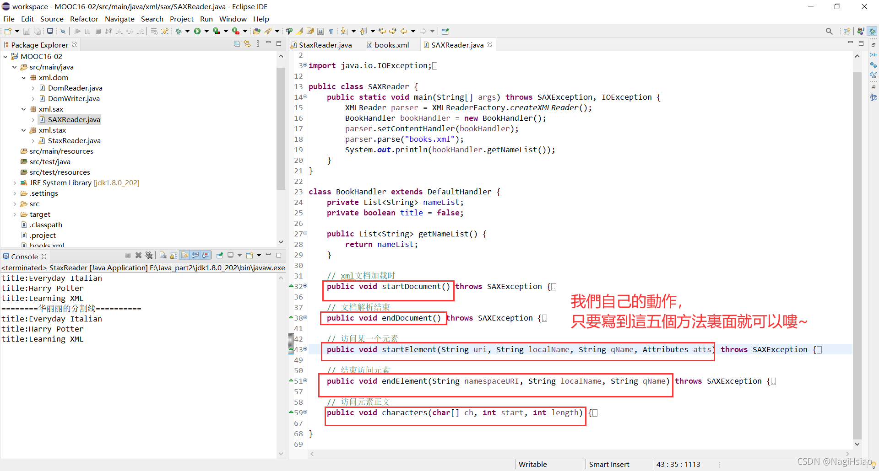Collapse the xml.dom package

tap(24, 78)
